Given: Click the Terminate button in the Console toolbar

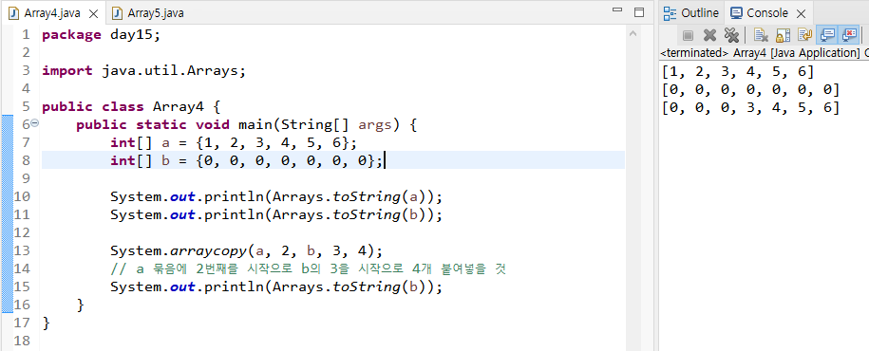Looking at the screenshot, I should pyautogui.click(x=688, y=35).
